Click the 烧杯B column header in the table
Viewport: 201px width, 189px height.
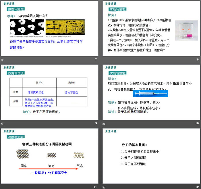[x=71, y=82]
